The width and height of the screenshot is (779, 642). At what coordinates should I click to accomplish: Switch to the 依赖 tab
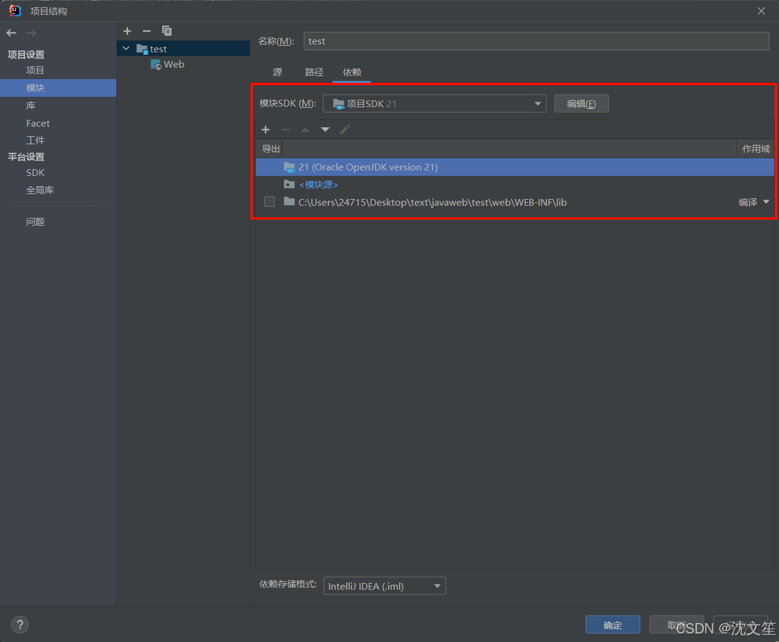coord(352,72)
